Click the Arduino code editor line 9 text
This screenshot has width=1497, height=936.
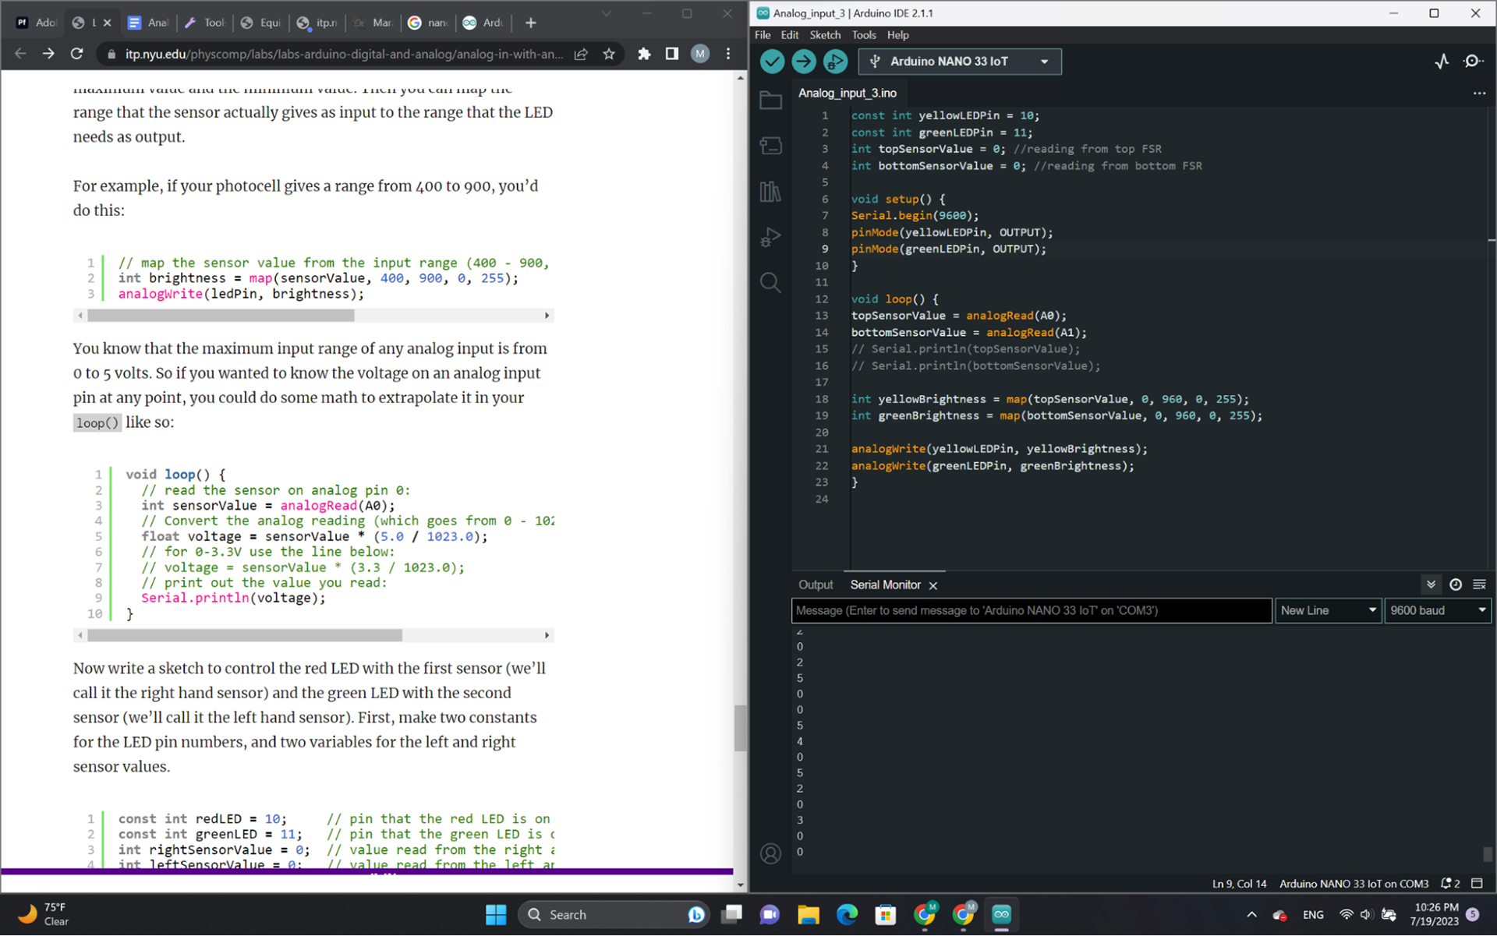coord(948,249)
